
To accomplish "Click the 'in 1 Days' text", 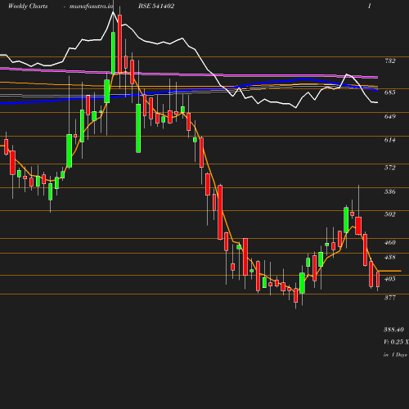I will (x=395, y=355).
